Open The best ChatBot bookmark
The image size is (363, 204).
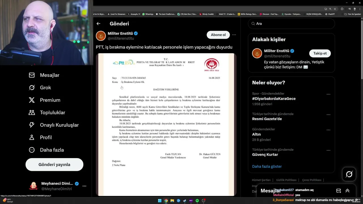coord(165,14)
